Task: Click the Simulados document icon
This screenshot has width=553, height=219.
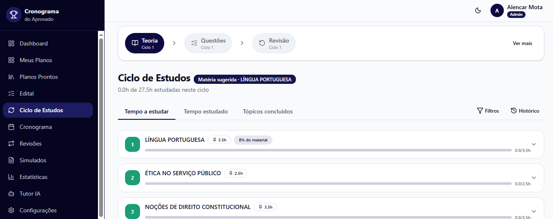Action: coord(11,160)
